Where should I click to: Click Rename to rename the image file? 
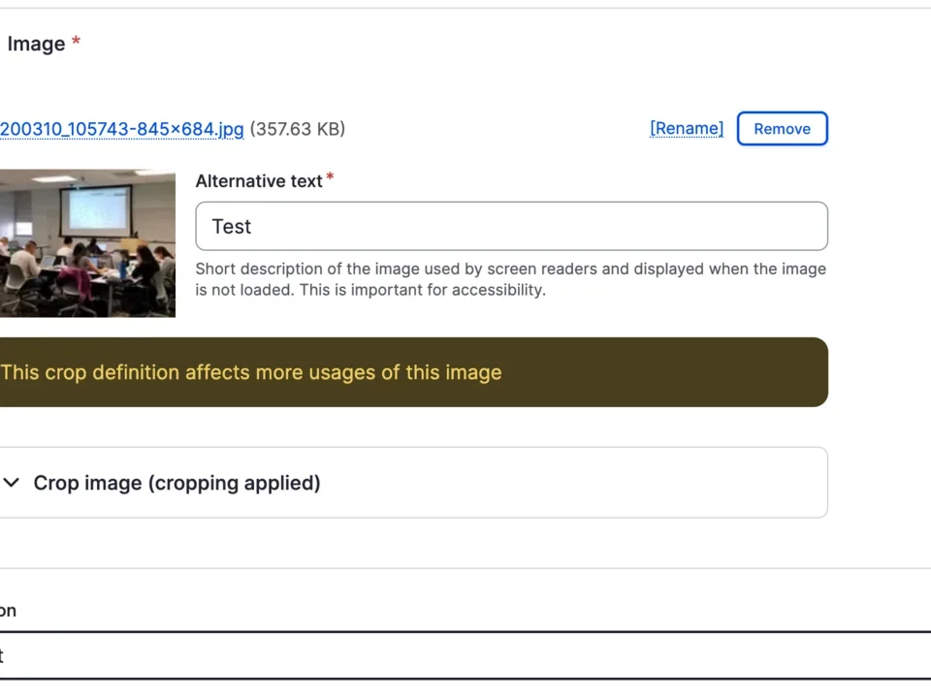tap(687, 128)
